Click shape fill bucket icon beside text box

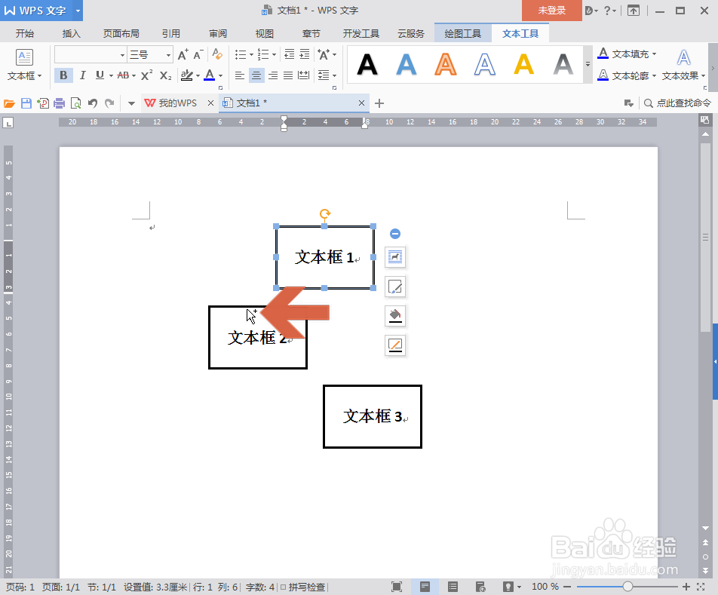point(395,316)
